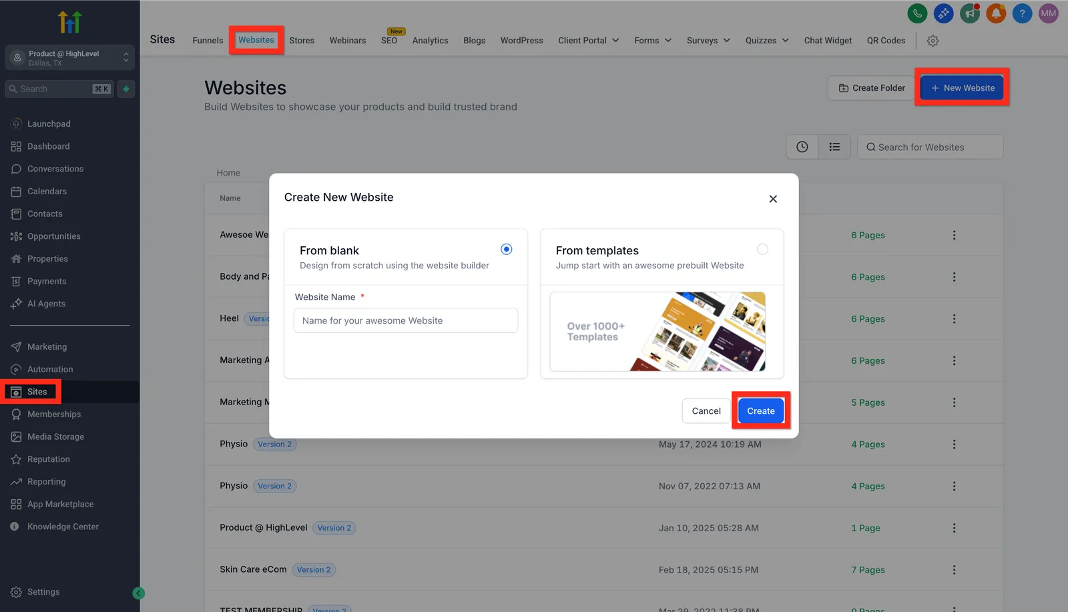Image resolution: width=1068 pixels, height=612 pixels.
Task: Open the 1 Page link
Action: click(865, 529)
